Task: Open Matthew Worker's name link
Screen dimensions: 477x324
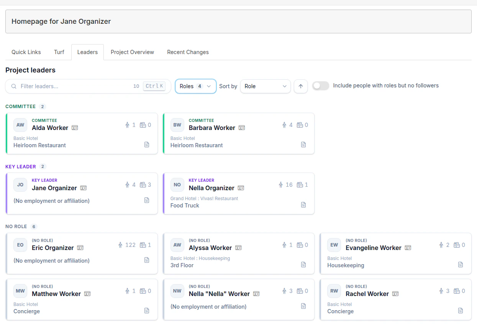Action: pos(56,294)
